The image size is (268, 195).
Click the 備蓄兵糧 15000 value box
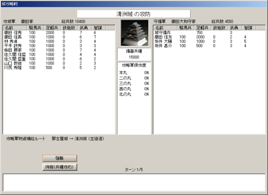(x=133, y=57)
